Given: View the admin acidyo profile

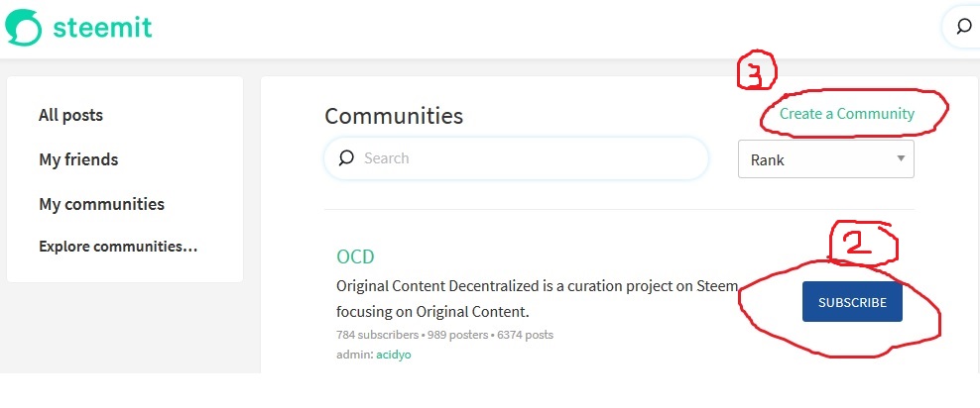Looking at the screenshot, I should pos(394,355).
